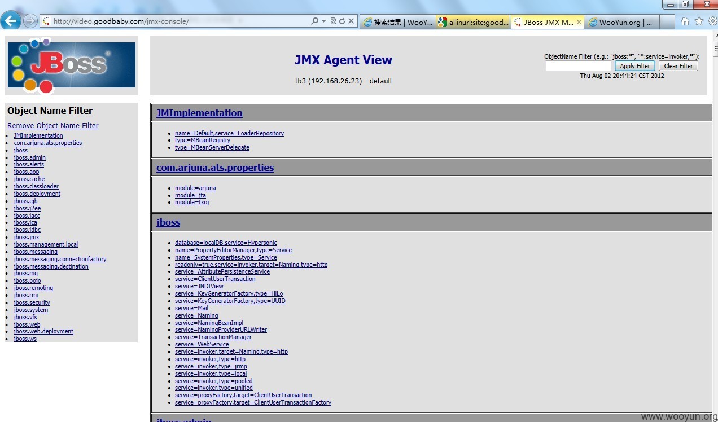Select jboss.web.deployment in the sidebar
Screen dimensions: 718x422
pyautogui.click(x=43, y=331)
